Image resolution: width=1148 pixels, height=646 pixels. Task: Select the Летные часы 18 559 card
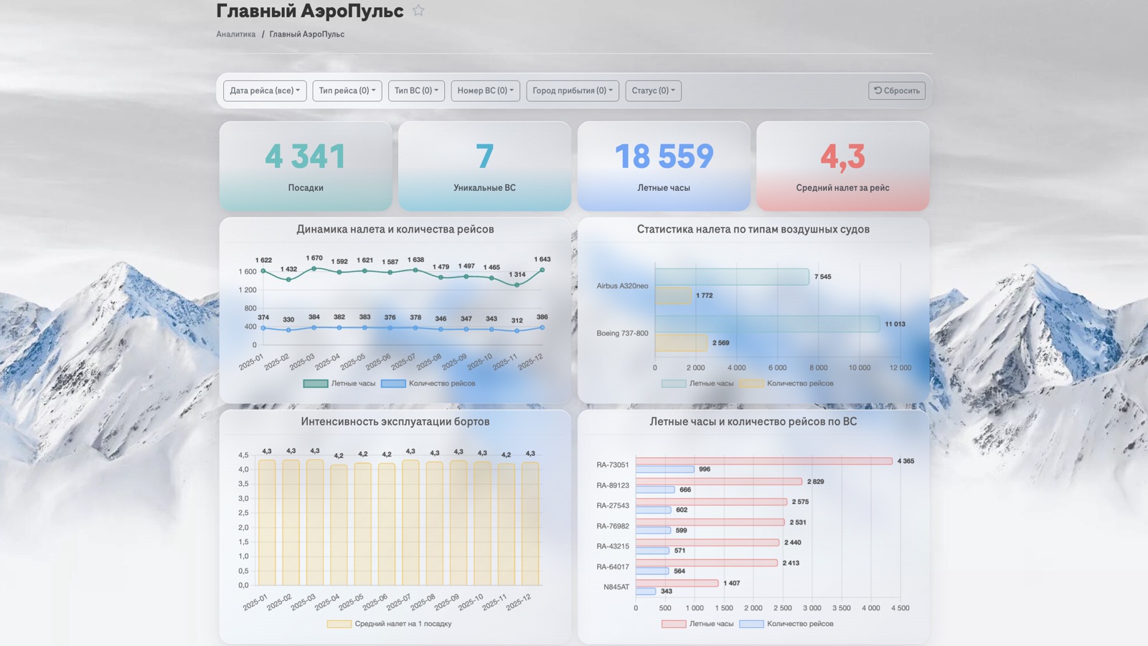pyautogui.click(x=664, y=166)
